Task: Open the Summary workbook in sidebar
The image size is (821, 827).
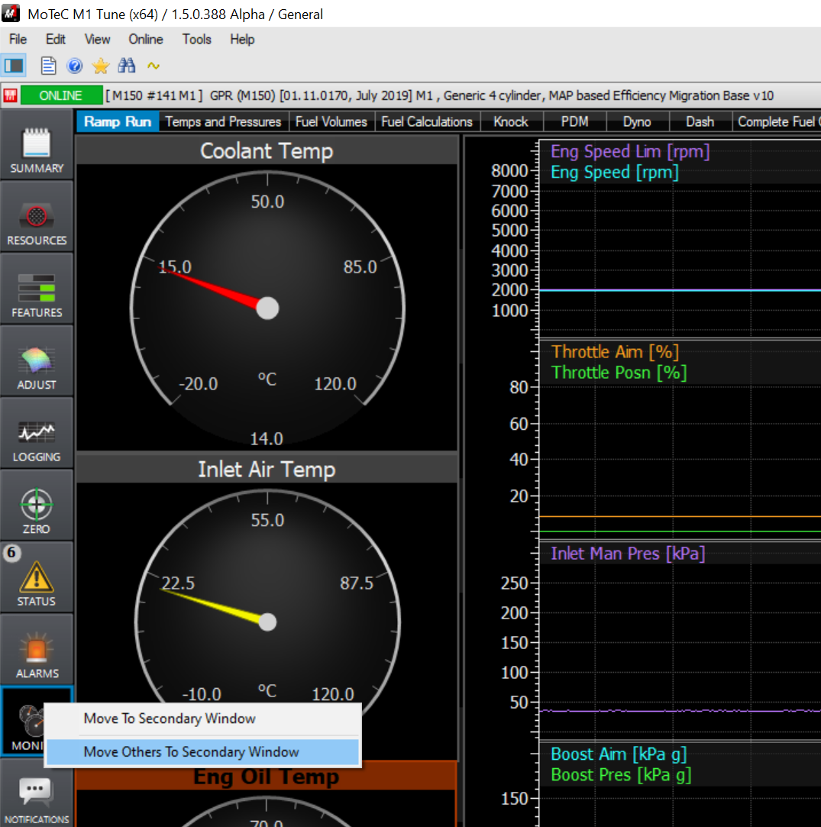Action: tap(37, 145)
